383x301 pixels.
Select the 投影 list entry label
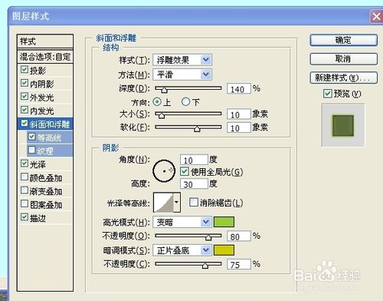click(x=38, y=71)
